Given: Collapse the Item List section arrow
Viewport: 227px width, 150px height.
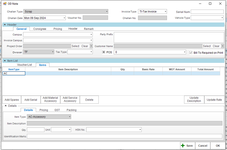Looking at the screenshot, I should [x=5, y=61].
